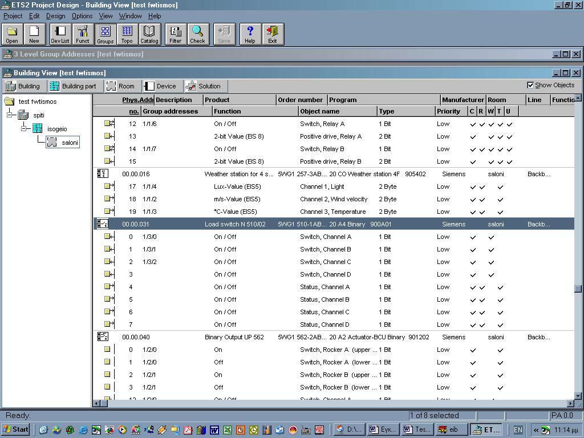Collapse the spiti building node

point(9,115)
